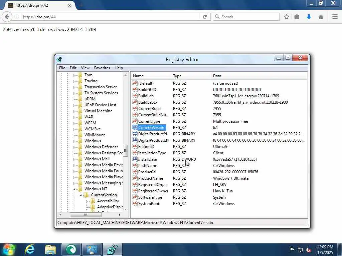Expand the Tracing registry key
Viewport: 342px width, 256px height.
click(74, 81)
